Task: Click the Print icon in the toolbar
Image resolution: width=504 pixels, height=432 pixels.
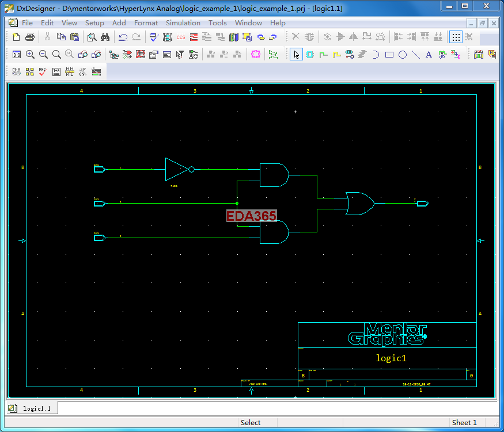Action: [x=29, y=37]
